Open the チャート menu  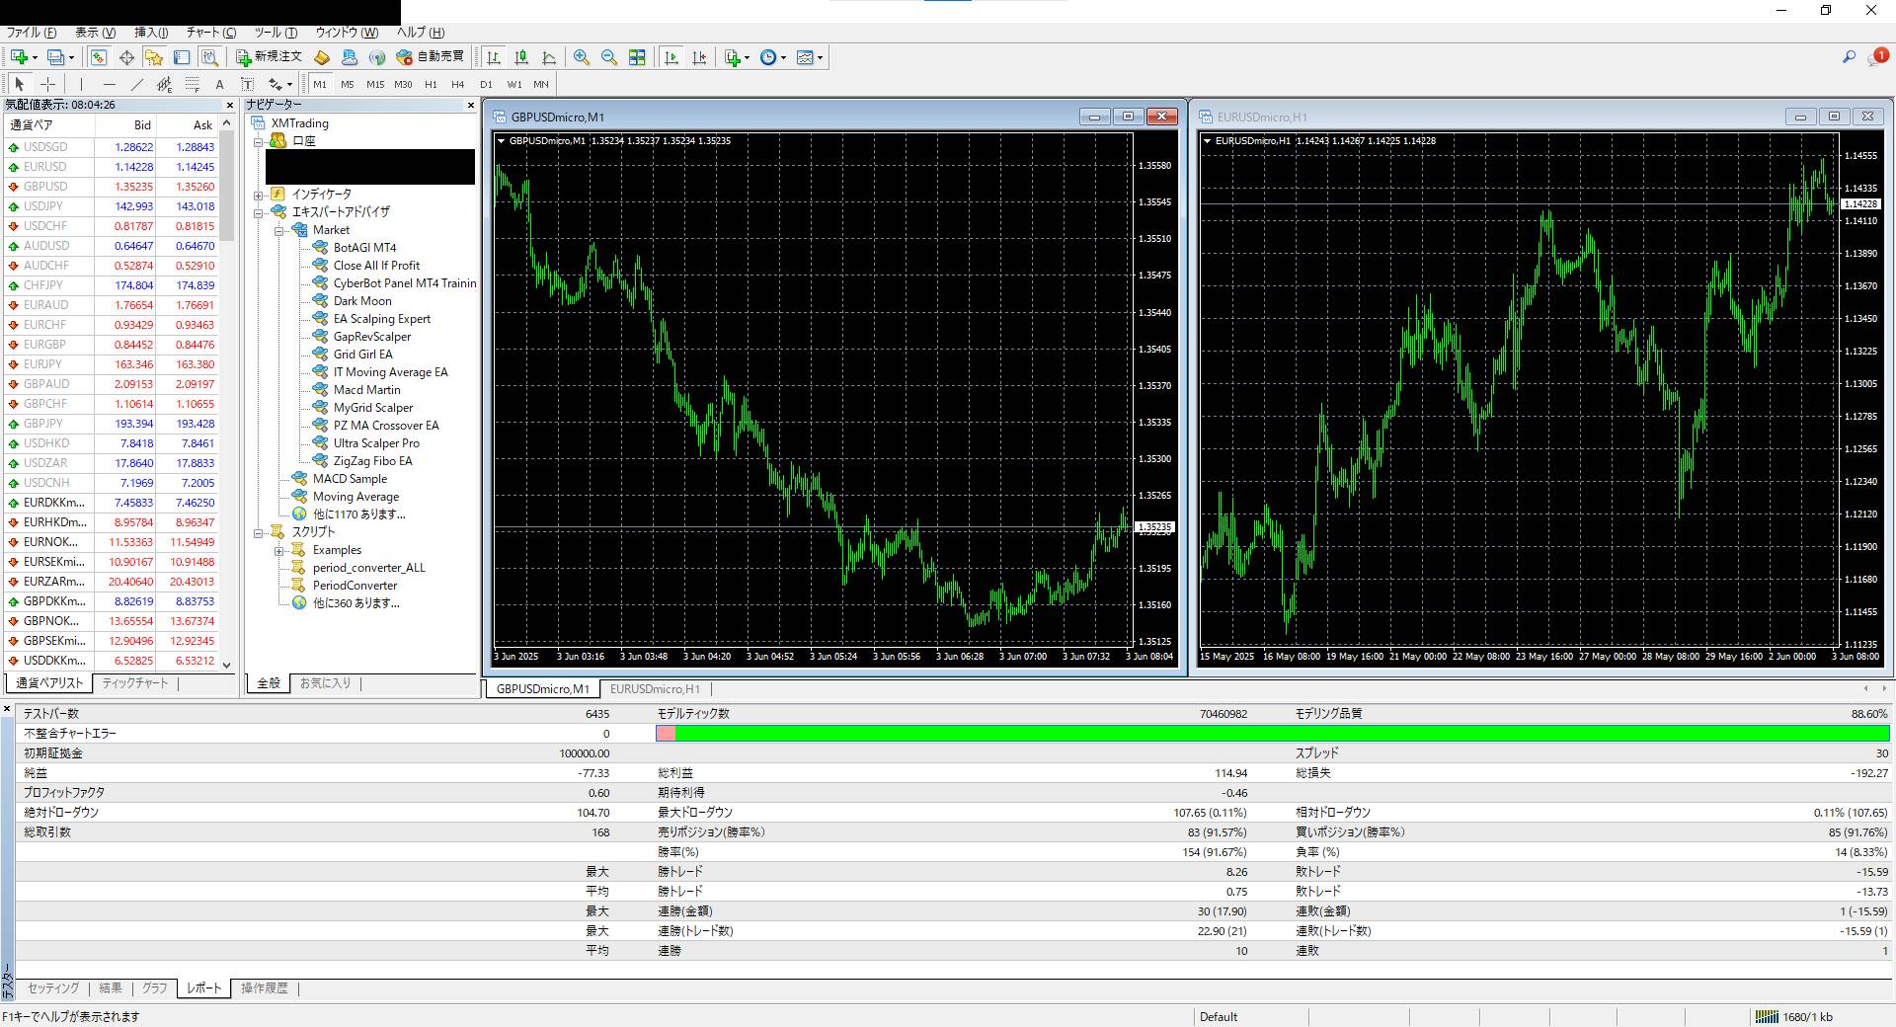(x=210, y=33)
